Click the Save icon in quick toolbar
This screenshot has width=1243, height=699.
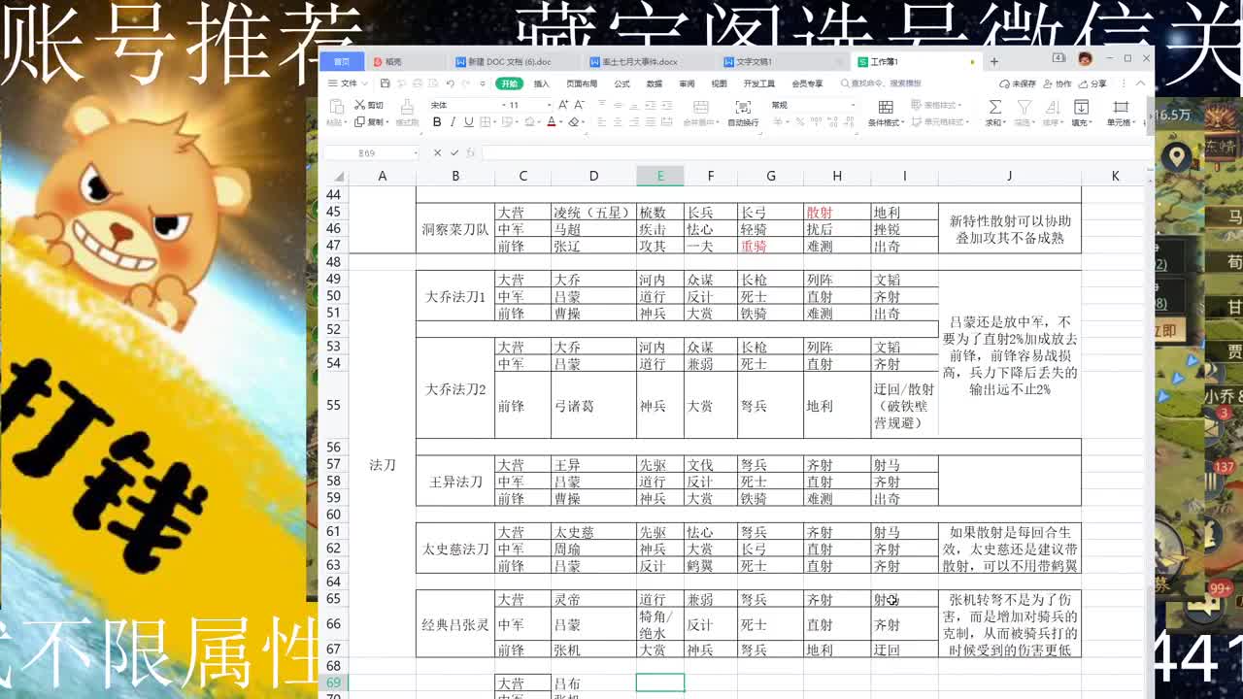[x=386, y=83]
